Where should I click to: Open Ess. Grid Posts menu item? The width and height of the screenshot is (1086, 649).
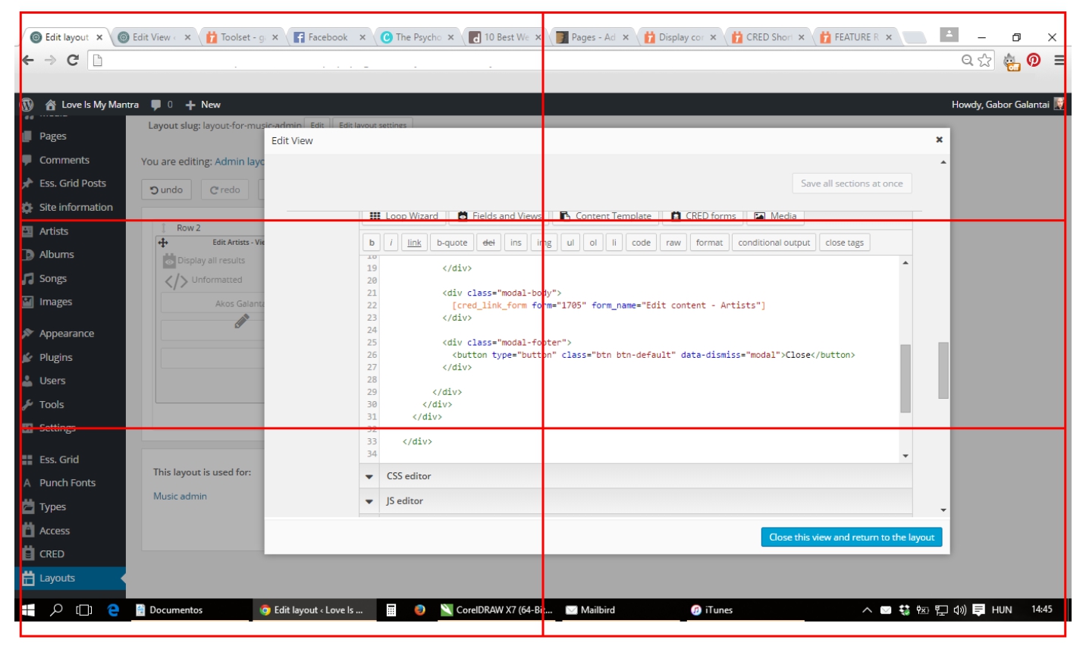click(x=72, y=183)
